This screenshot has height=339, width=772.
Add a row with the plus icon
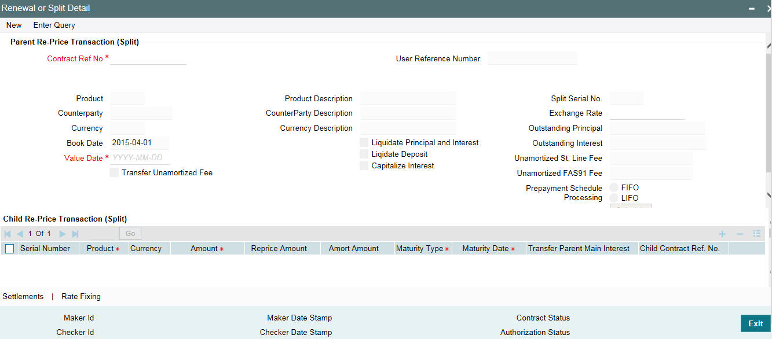[x=722, y=234]
